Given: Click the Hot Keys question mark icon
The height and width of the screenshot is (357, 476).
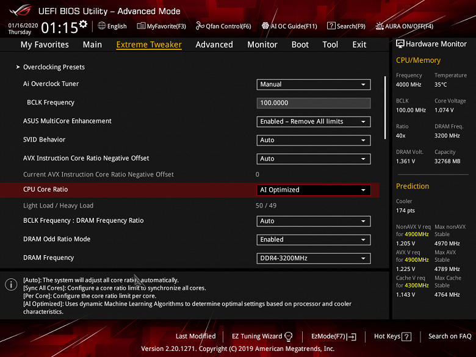Looking at the screenshot, I should (x=406, y=336).
